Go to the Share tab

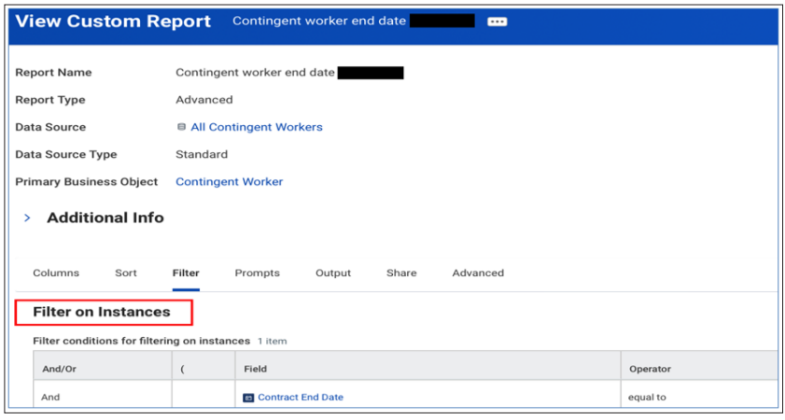(x=401, y=273)
